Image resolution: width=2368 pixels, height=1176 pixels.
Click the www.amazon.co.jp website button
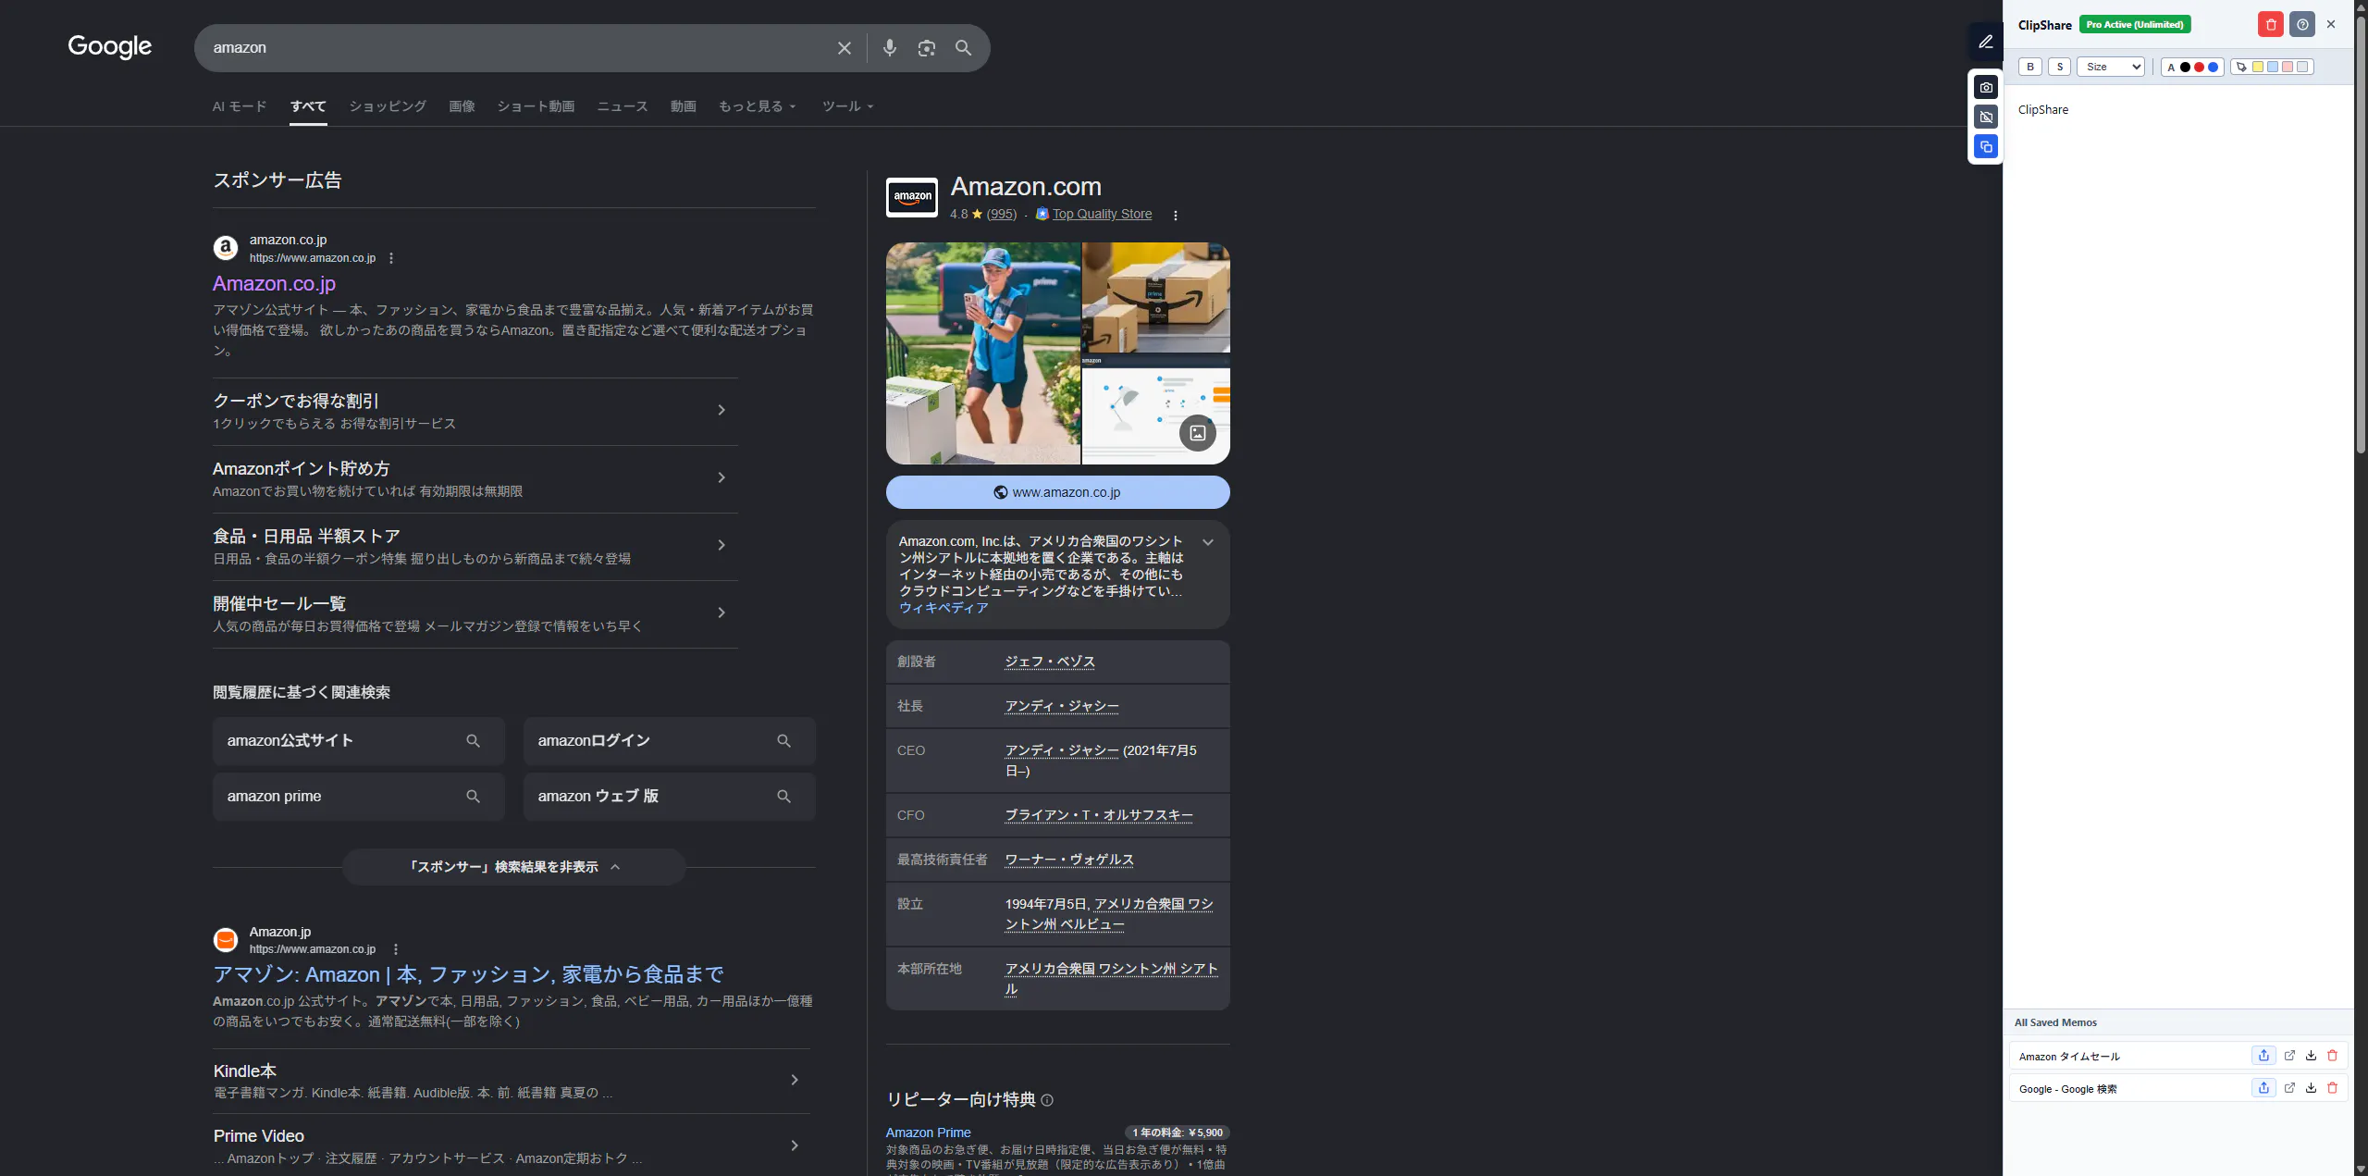click(1057, 492)
